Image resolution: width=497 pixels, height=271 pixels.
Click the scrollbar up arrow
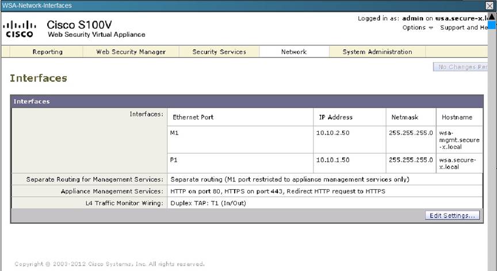pos(492,16)
